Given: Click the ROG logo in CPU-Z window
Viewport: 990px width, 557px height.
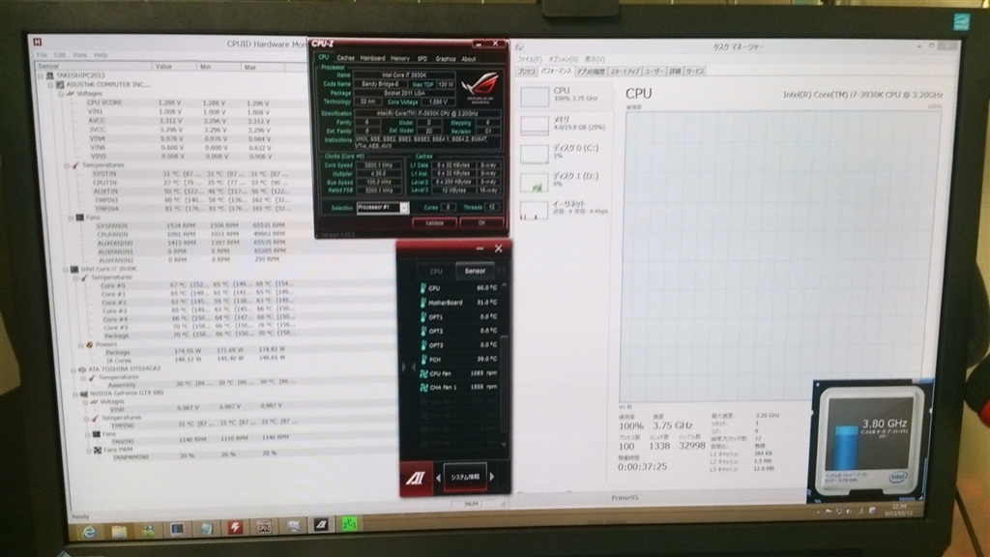Looking at the screenshot, I should [x=480, y=87].
